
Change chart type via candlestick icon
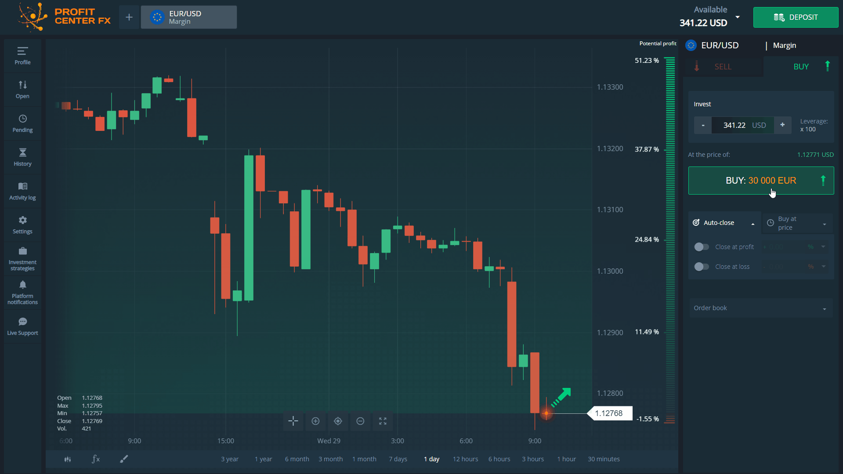click(68, 459)
